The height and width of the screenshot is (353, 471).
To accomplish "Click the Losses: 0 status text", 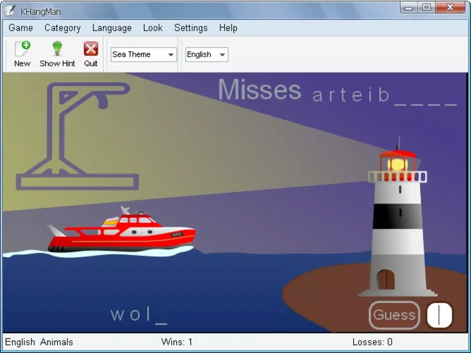I will pos(373,342).
